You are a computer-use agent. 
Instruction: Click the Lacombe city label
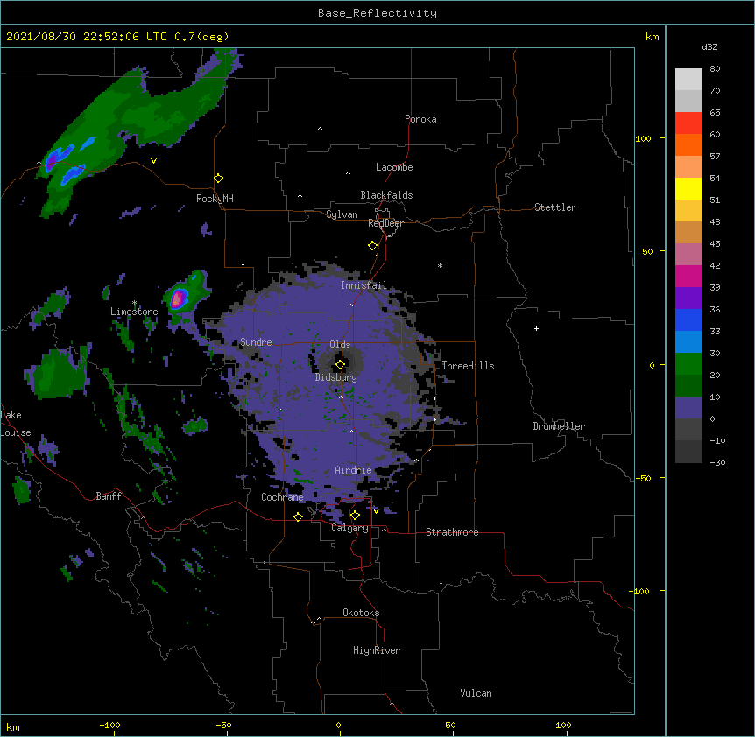394,167
